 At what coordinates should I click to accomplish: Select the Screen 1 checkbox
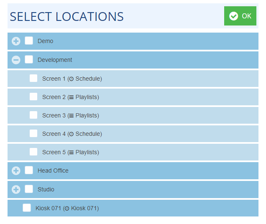[x=33, y=78]
